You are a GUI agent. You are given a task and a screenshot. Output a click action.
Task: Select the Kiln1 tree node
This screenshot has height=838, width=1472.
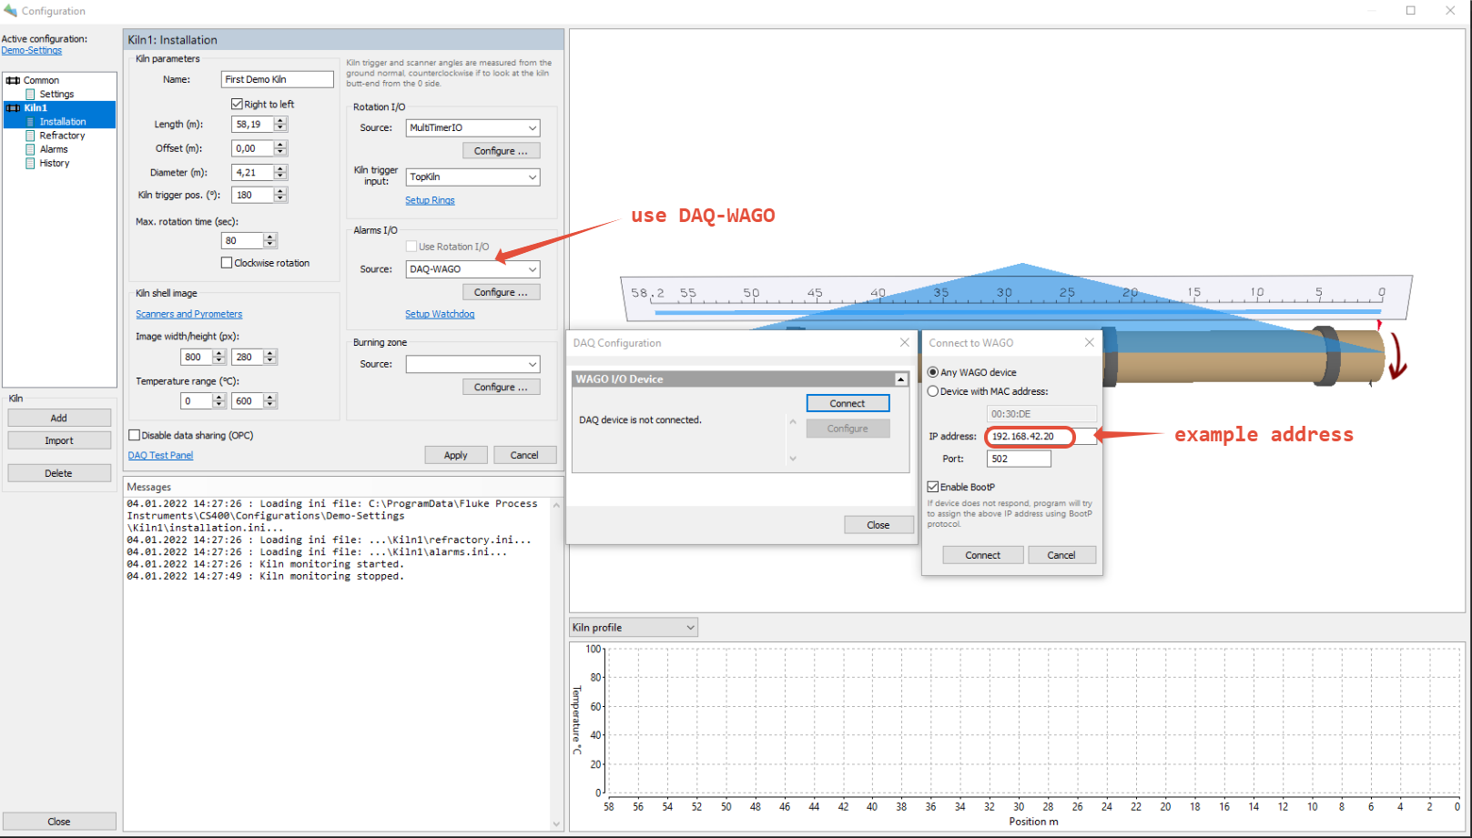point(36,107)
